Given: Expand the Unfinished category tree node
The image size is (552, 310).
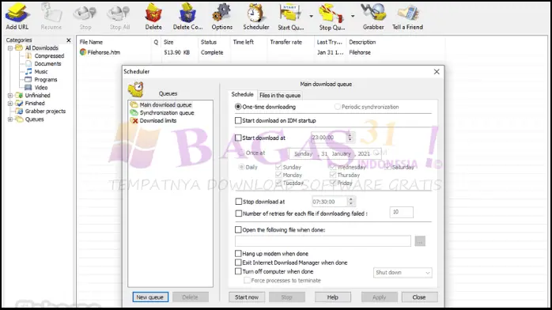Looking at the screenshot, I should pyautogui.click(x=10, y=96).
